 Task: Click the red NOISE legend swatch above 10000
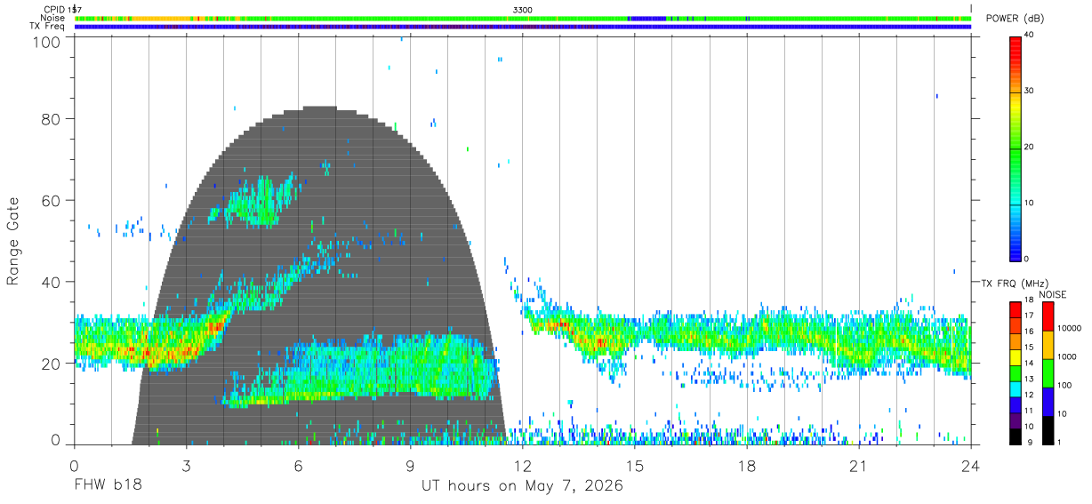(1048, 316)
